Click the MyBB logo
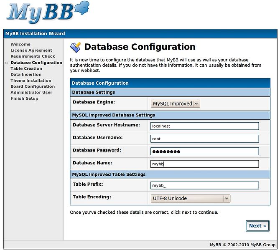Viewport: 280px width, 250px height. 48,13
